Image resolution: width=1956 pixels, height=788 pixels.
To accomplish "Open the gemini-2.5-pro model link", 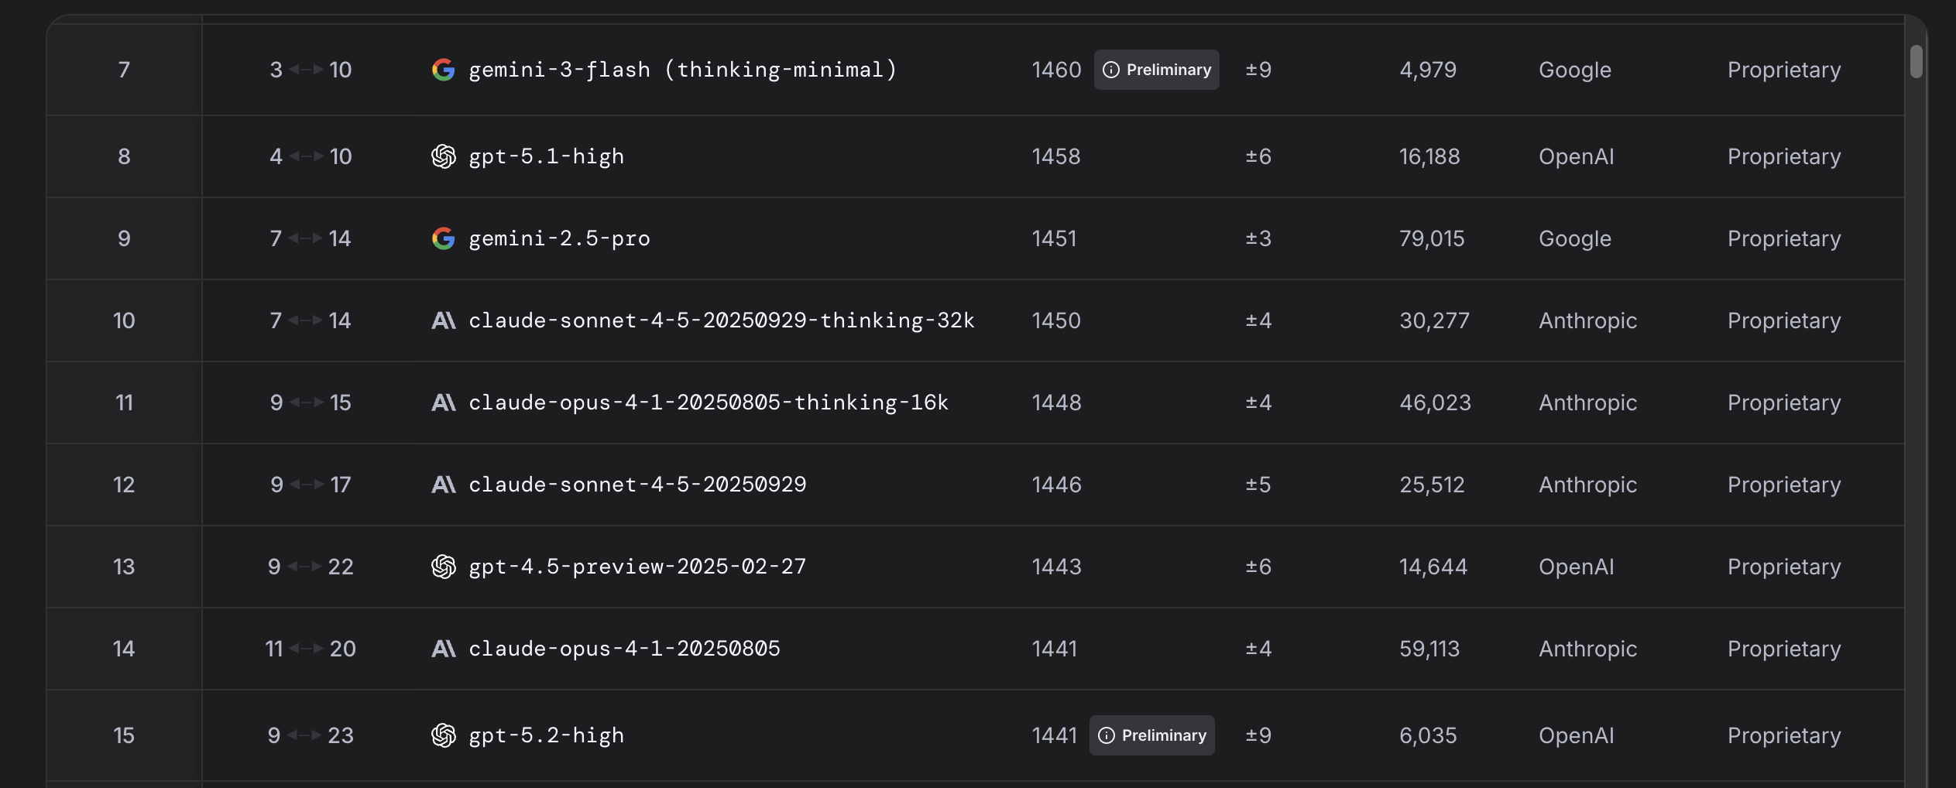I will click(x=559, y=238).
